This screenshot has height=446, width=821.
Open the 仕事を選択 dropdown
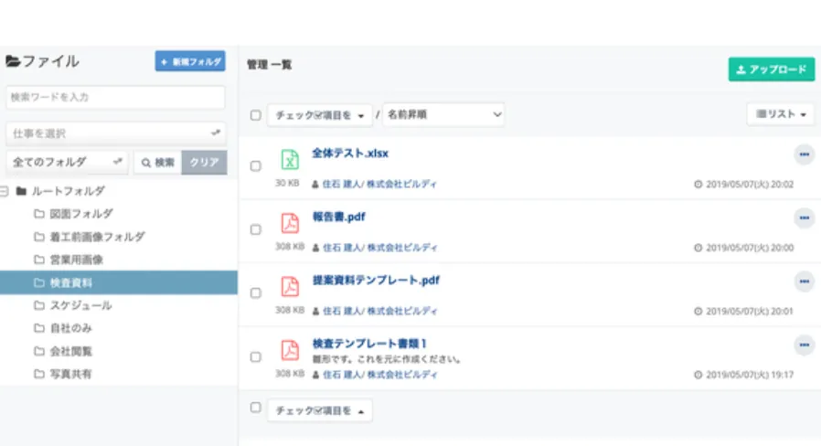116,133
